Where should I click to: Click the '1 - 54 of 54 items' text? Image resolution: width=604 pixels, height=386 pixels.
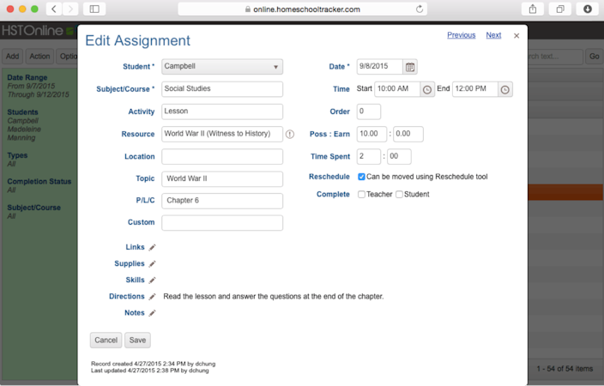click(x=565, y=369)
